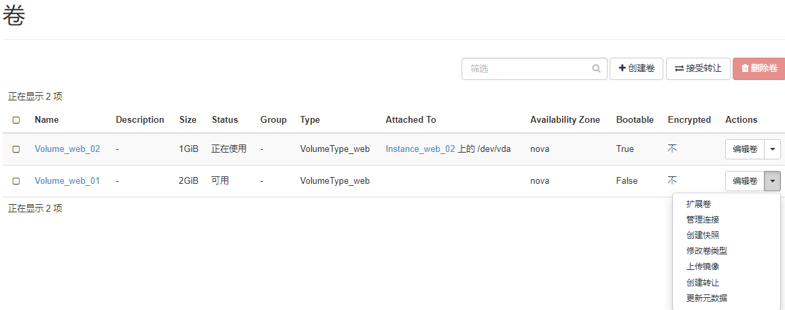Check the box for Volume_web_02 row
785x310 pixels.
point(16,149)
